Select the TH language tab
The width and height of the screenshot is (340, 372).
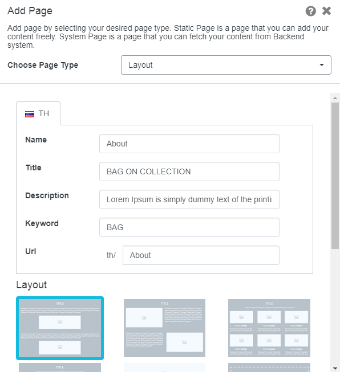point(38,113)
